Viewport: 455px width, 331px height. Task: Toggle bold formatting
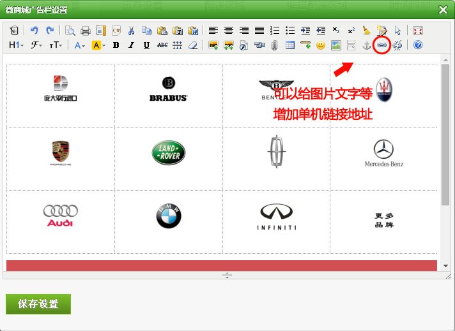coord(116,45)
